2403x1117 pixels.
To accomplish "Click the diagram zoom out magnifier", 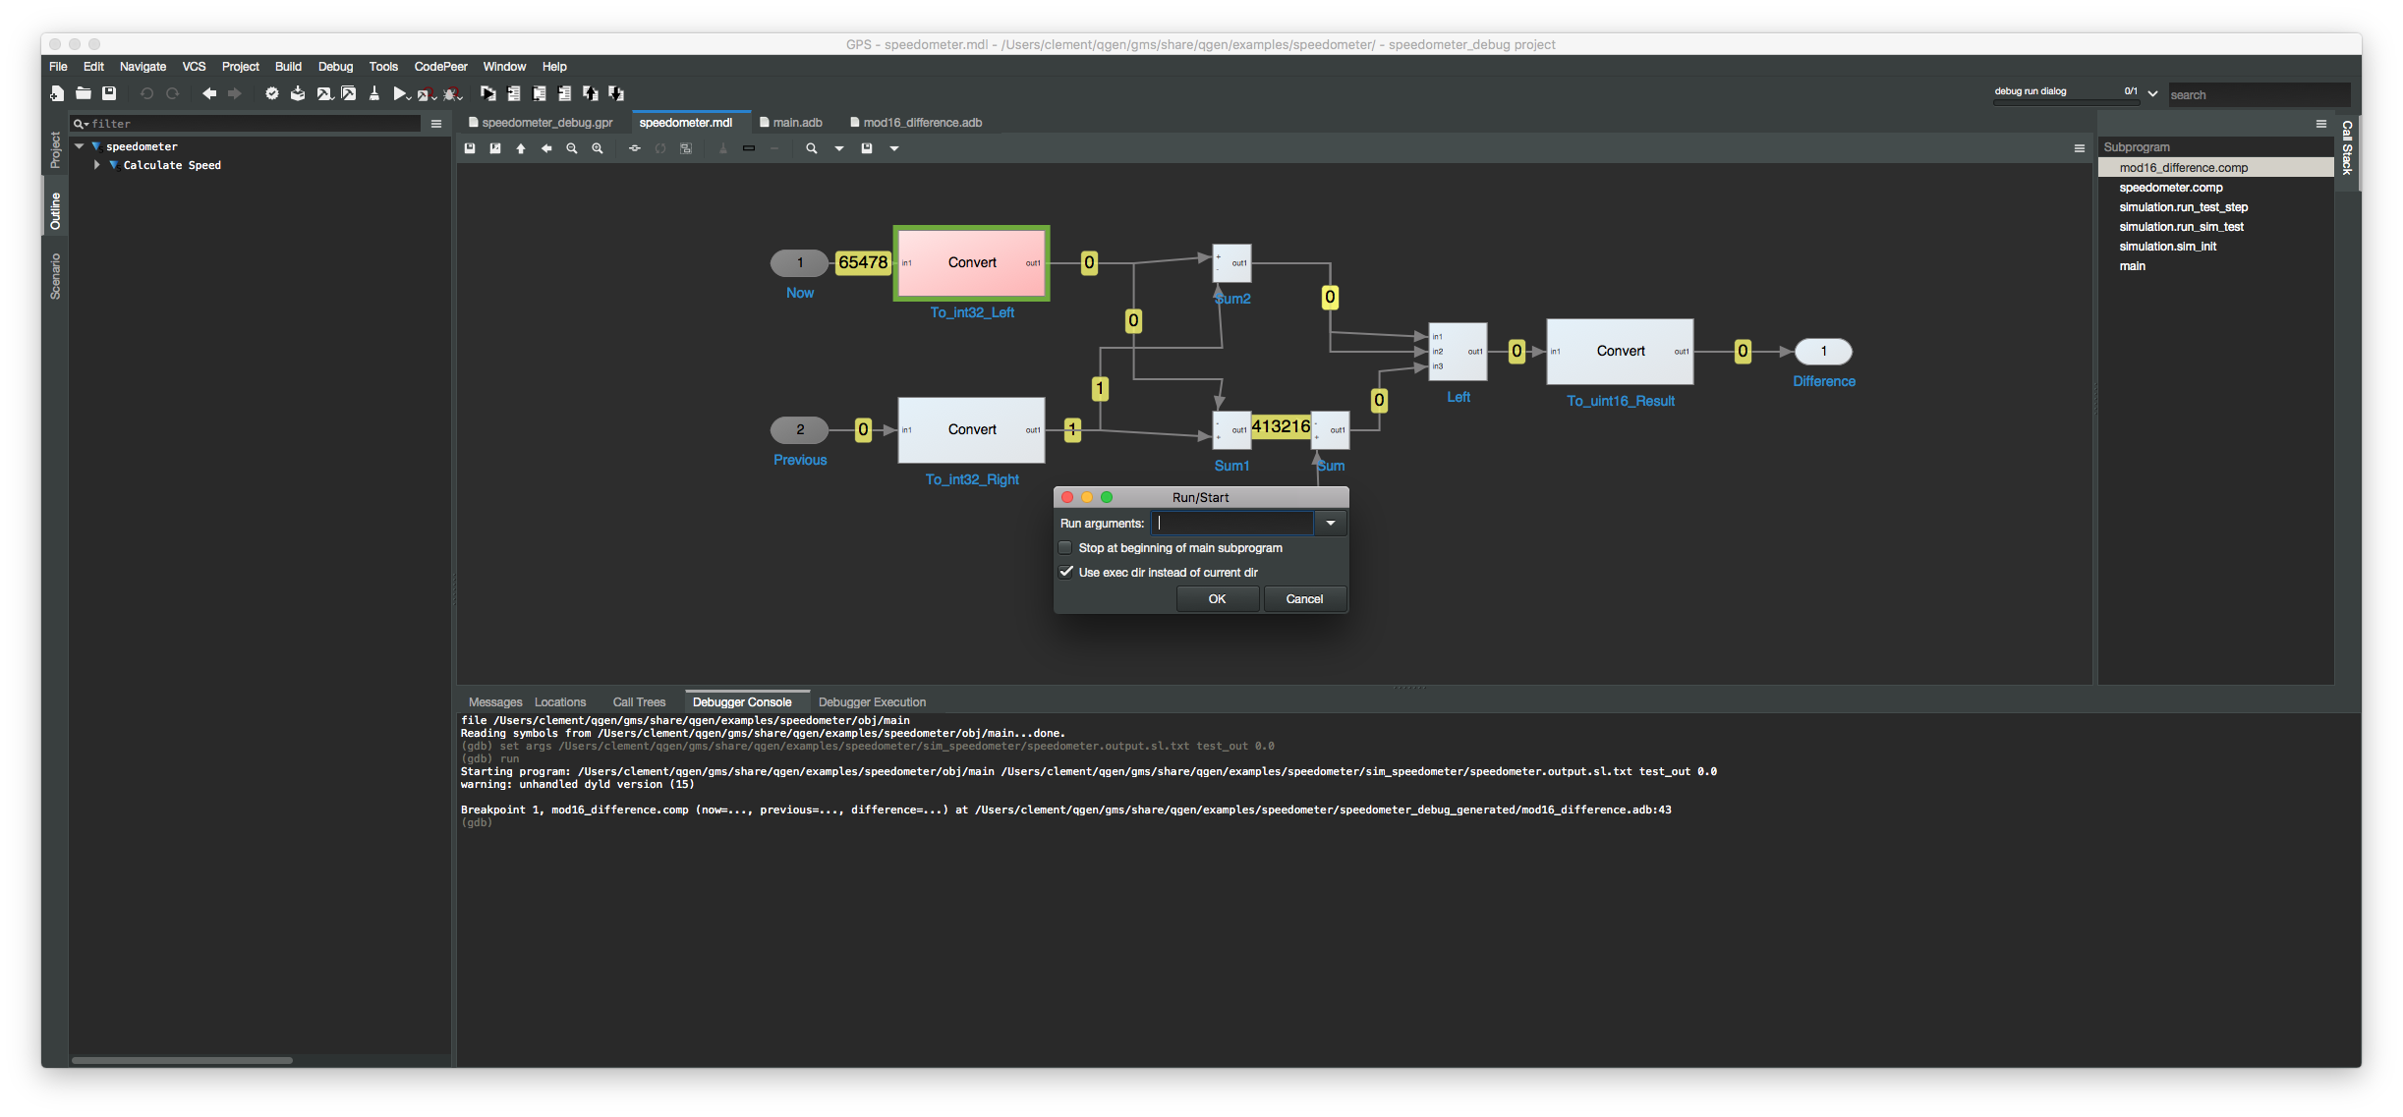I will pos(572,148).
